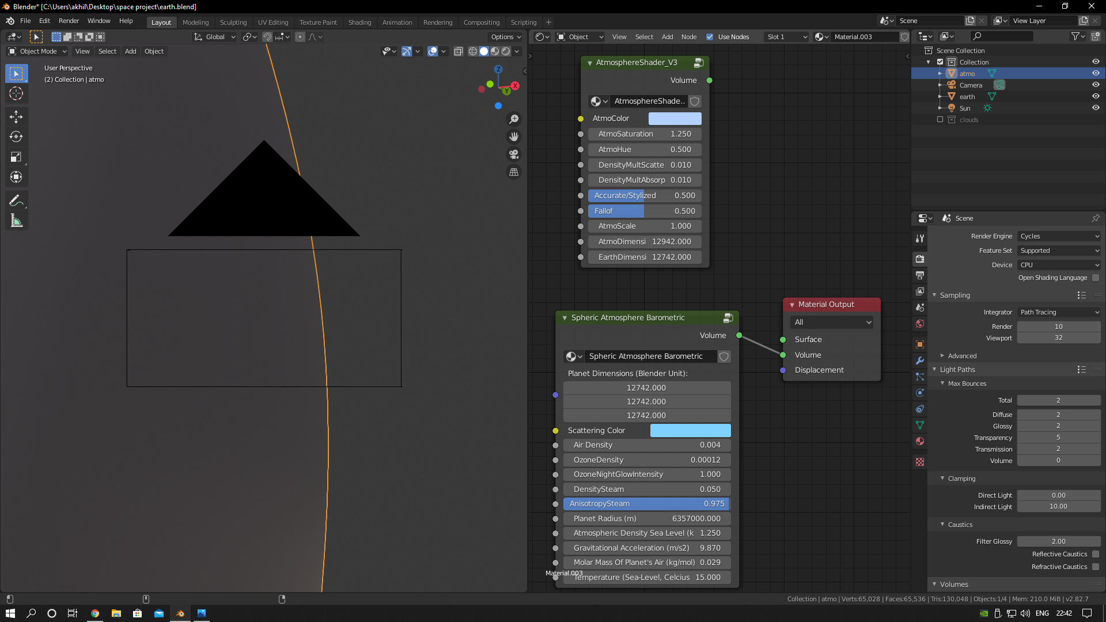This screenshot has width=1106, height=622.
Task: Enable the clouds collection checkbox
Action: pos(940,120)
